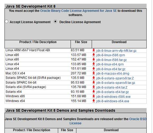
Task: Click the Java SE Development Kit 8 heading
Action: click(31, 6)
